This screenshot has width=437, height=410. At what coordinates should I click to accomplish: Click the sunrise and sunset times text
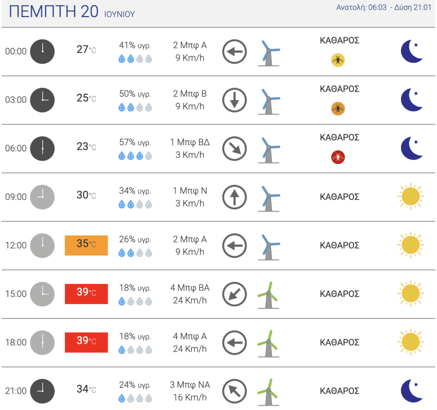[x=384, y=7]
